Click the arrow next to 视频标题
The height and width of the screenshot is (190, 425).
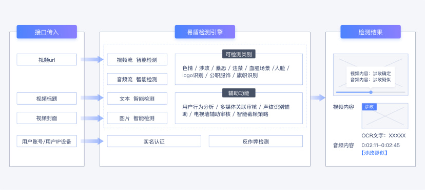click(x=92, y=98)
